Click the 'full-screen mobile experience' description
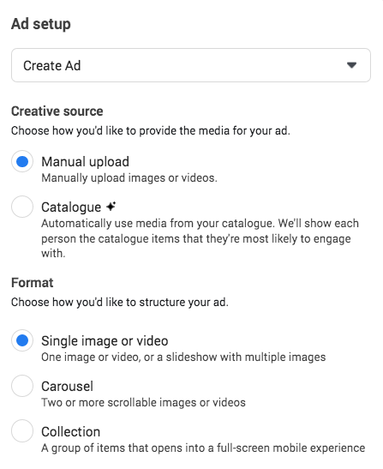Image resolution: width=383 pixels, height=469 pixels. (x=203, y=448)
